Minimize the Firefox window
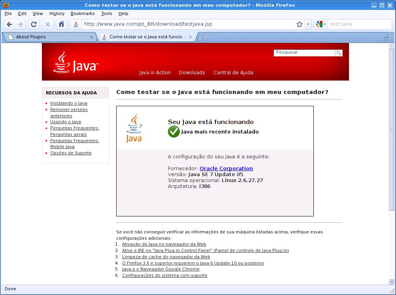 (374, 5)
